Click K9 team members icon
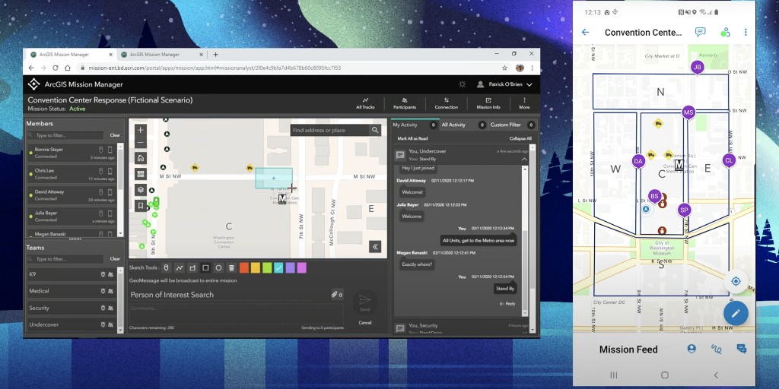Image resolution: width=779 pixels, height=389 pixels. click(110, 274)
